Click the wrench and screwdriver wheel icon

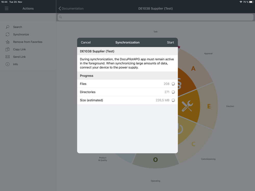click(x=187, y=106)
